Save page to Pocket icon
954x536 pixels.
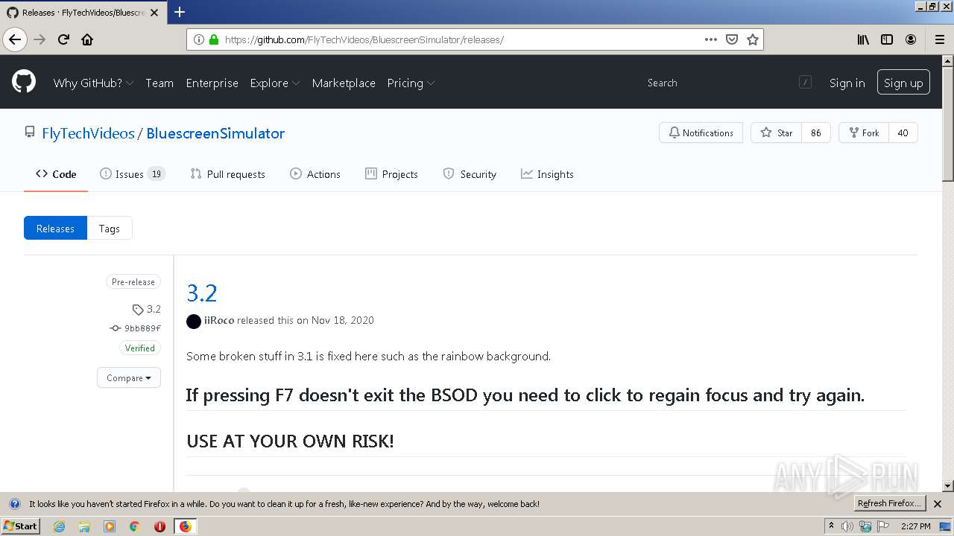tap(732, 39)
